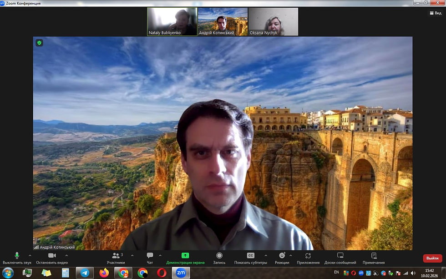The width and height of the screenshot is (446, 279).
Task: Open the Участники participants panel
Action: point(116,258)
